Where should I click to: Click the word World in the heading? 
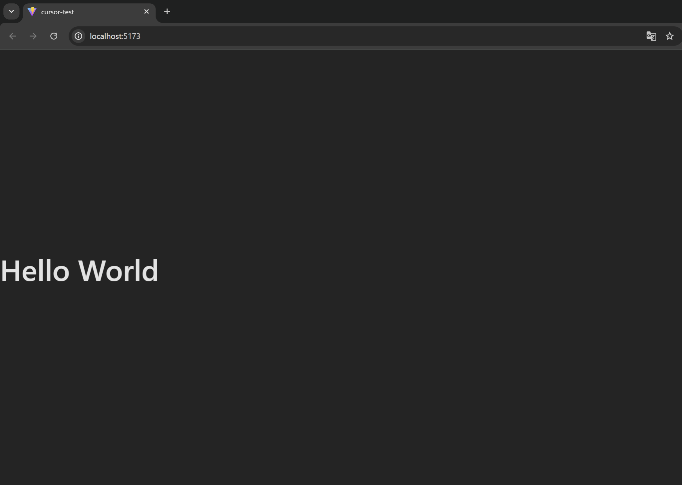pos(118,270)
